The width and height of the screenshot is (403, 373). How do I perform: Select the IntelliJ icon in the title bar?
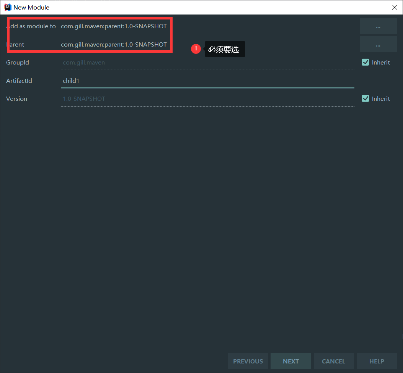(8, 7)
